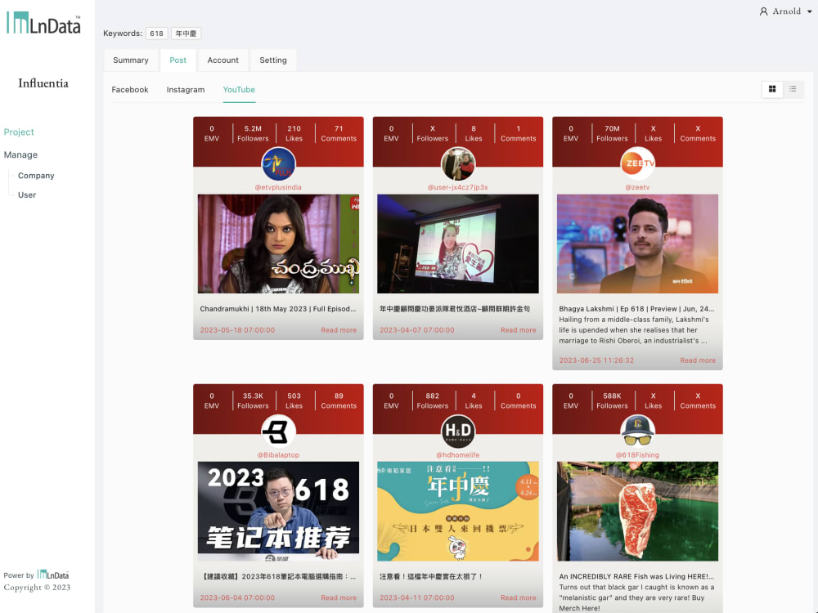This screenshot has height=613, width=818.
Task: Open the rare fish video thumbnail
Action: (637, 512)
